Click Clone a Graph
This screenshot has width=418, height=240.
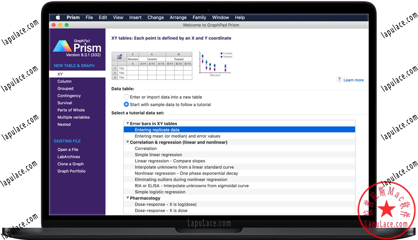coord(71,164)
